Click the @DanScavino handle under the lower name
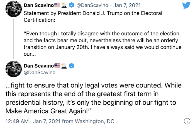195x128 pixels. [x=40, y=72]
